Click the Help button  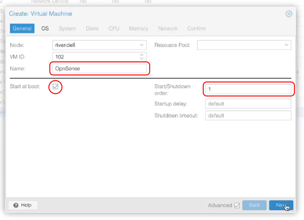pos(23,205)
